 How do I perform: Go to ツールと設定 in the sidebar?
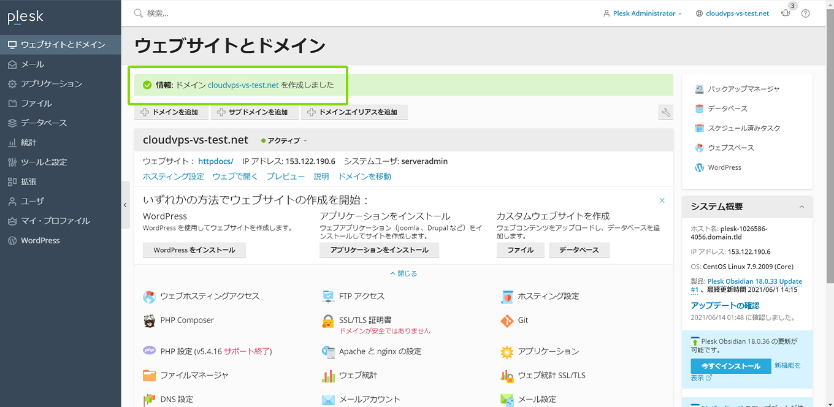[43, 162]
